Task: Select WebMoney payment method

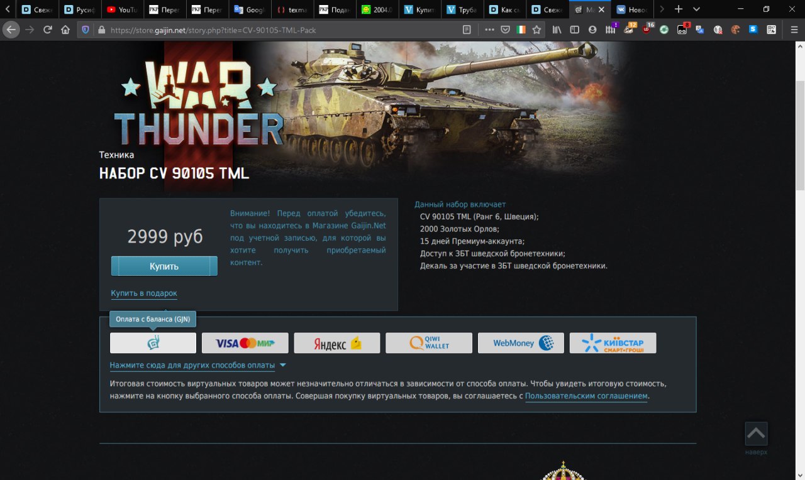Action: [x=521, y=343]
